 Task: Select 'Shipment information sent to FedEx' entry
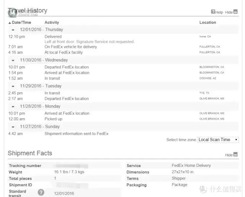76,134
